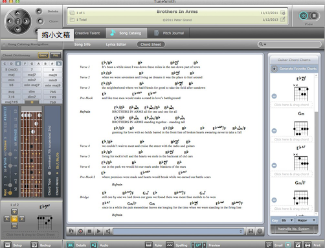
Task: Select root note C
Action: coord(5,63)
